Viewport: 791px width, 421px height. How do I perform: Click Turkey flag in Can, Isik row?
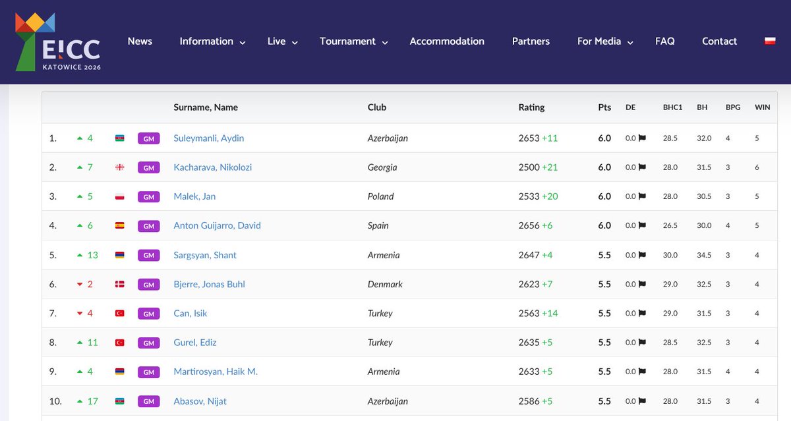click(x=120, y=313)
